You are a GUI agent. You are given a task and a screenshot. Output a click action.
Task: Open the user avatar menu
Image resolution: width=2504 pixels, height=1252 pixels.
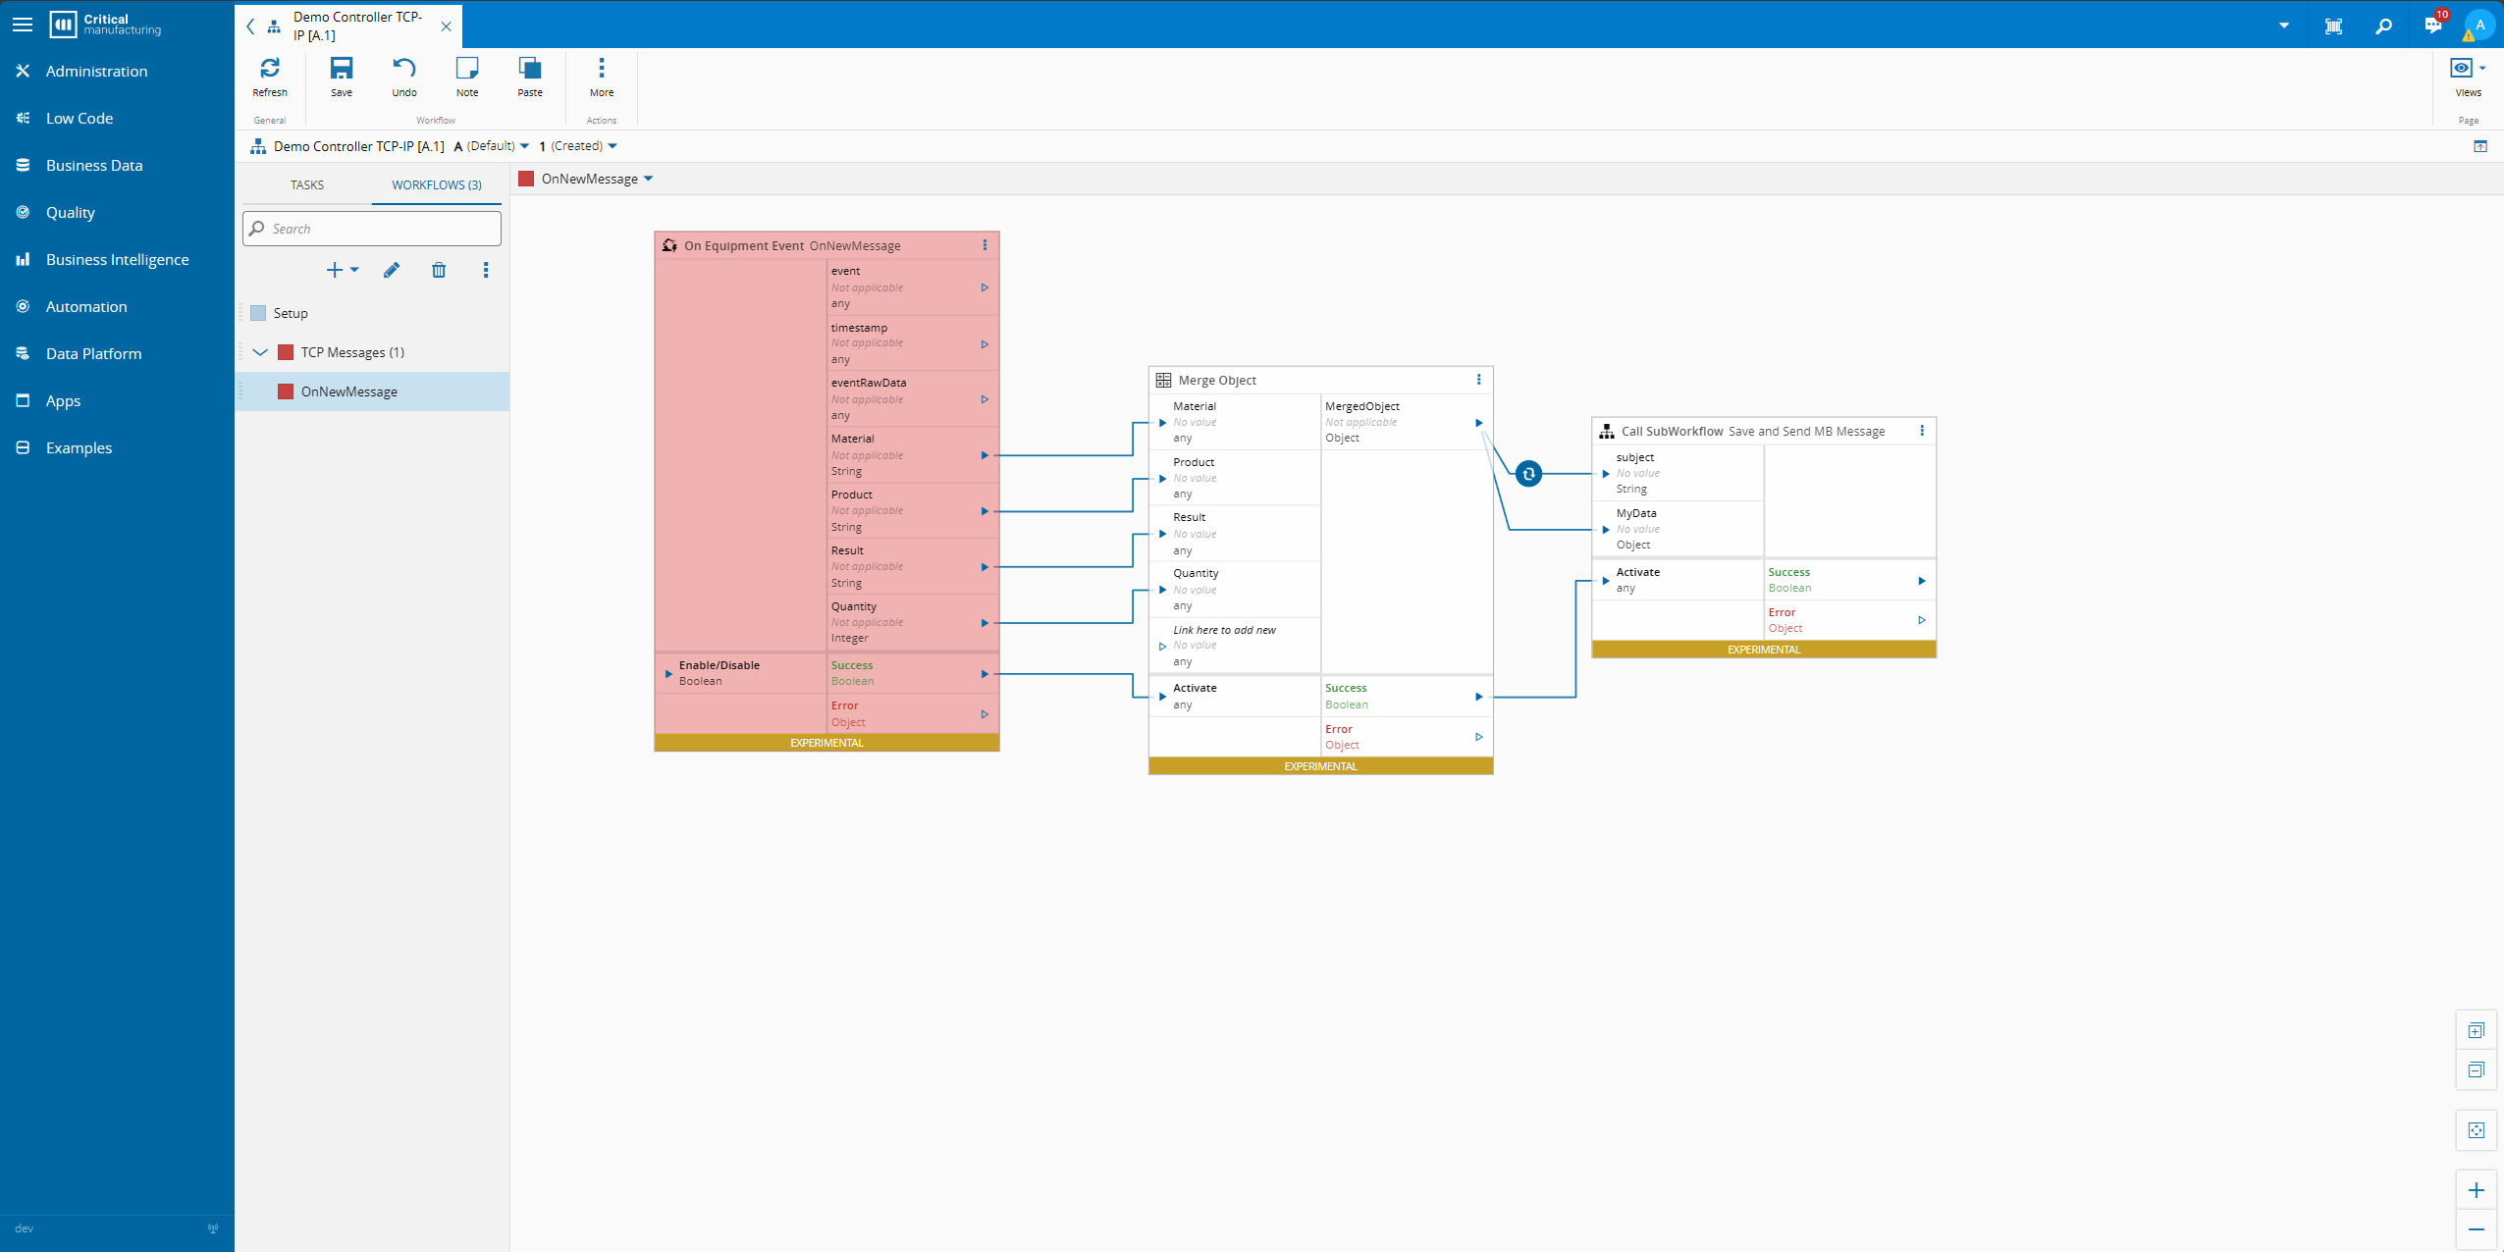coord(2479,26)
